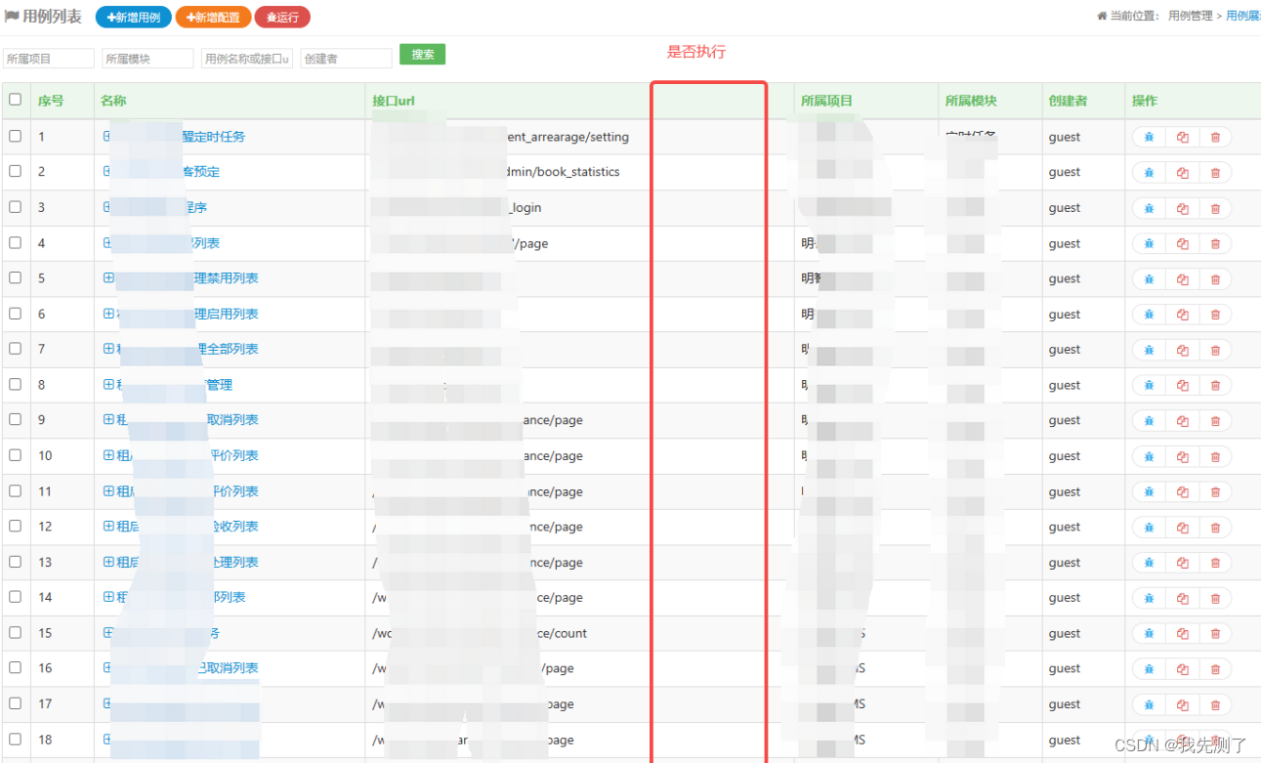The width and height of the screenshot is (1261, 763).
Task: Delete row 17 with trash icon
Action: pyautogui.click(x=1215, y=704)
